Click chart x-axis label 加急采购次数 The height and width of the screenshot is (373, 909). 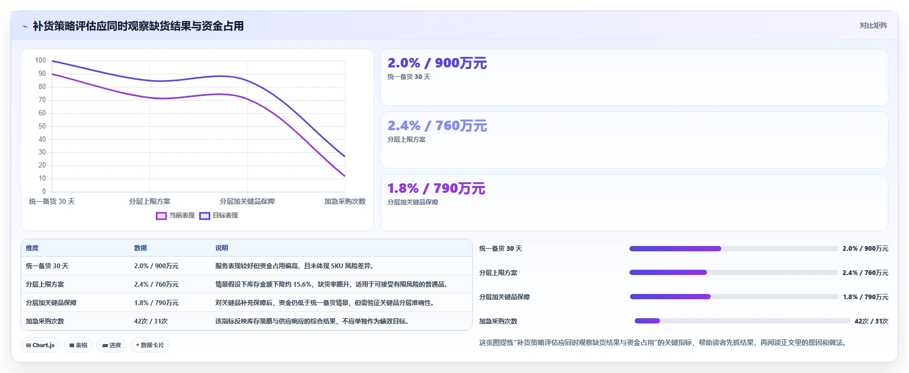[345, 202]
